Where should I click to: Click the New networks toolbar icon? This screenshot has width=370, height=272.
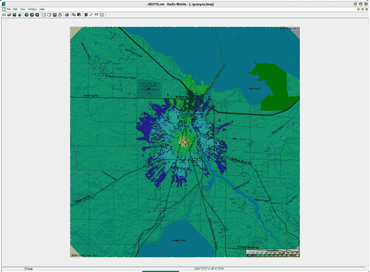(4, 14)
